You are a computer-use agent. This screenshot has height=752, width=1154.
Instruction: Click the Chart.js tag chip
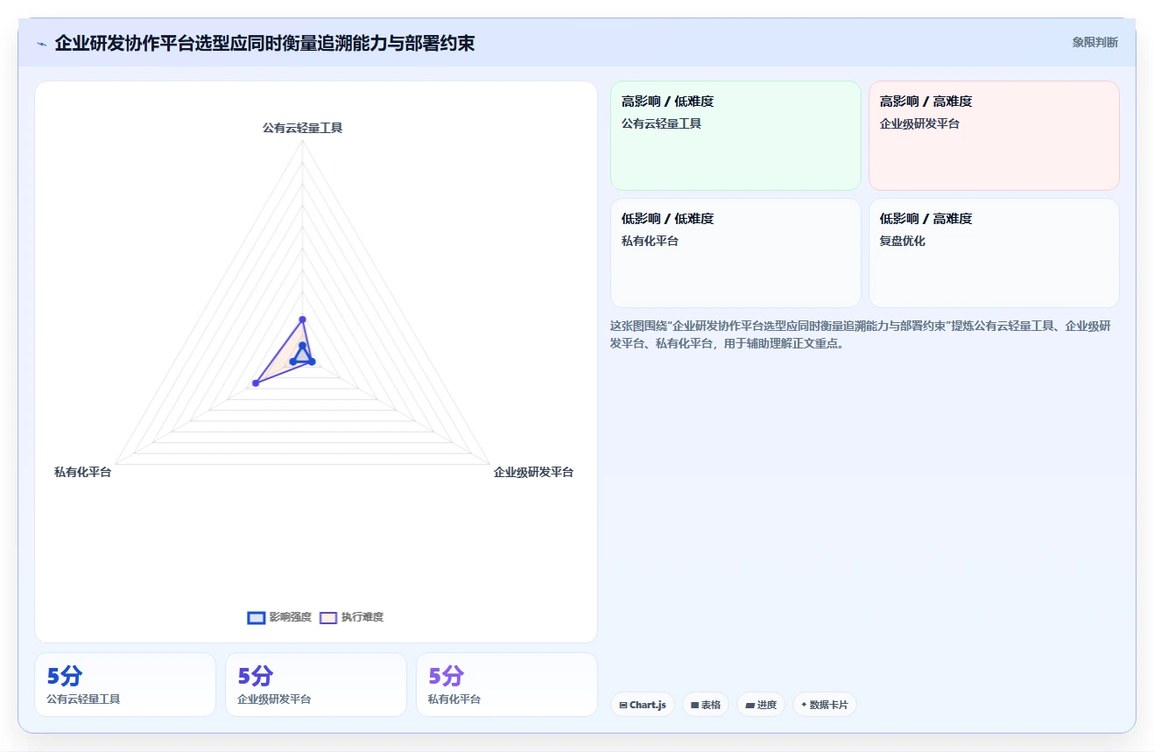[x=642, y=705]
